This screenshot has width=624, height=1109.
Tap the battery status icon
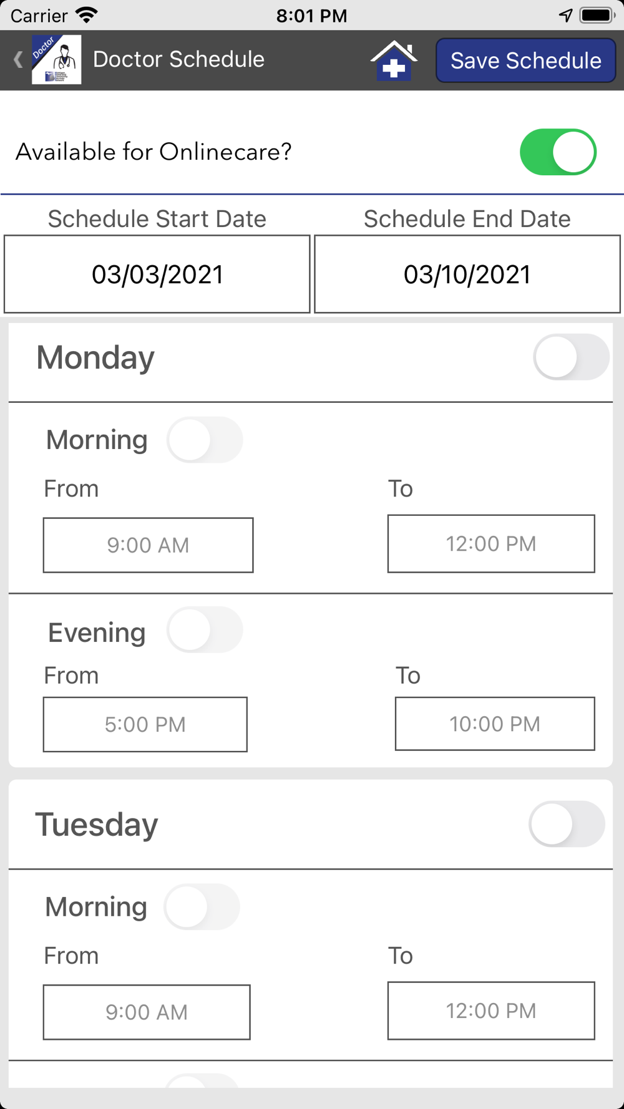597,15
